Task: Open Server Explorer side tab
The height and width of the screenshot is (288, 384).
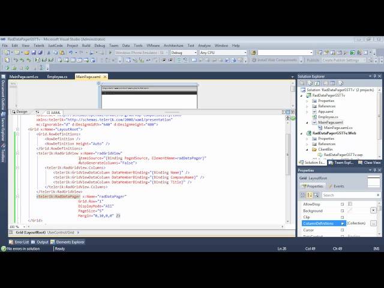Action: (x=3, y=127)
